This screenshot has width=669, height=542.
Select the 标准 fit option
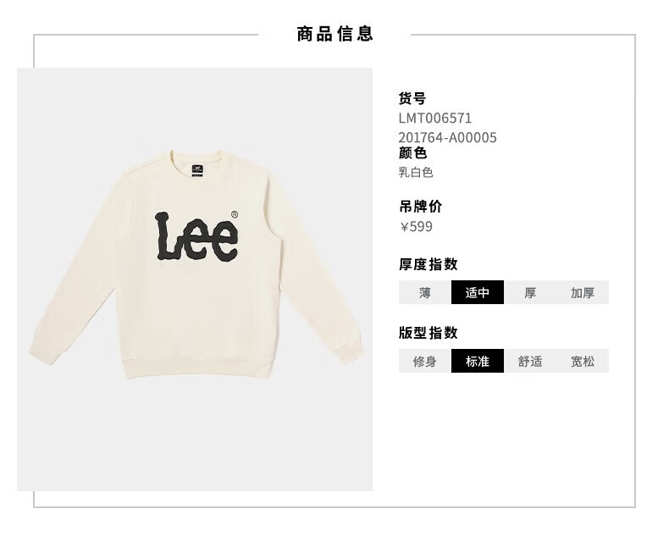coord(478,361)
